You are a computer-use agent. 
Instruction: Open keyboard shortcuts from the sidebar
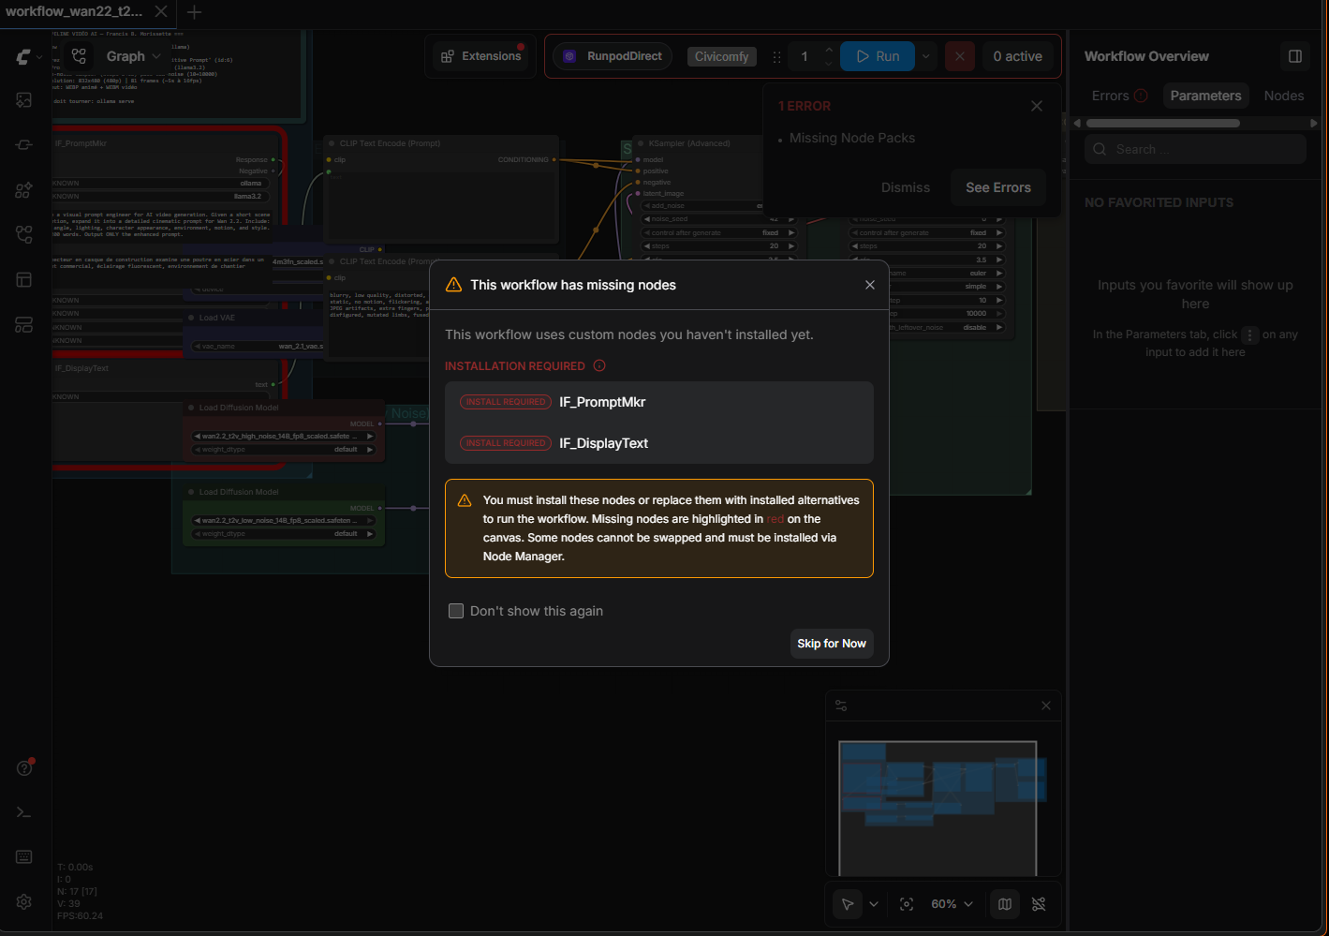point(24,857)
